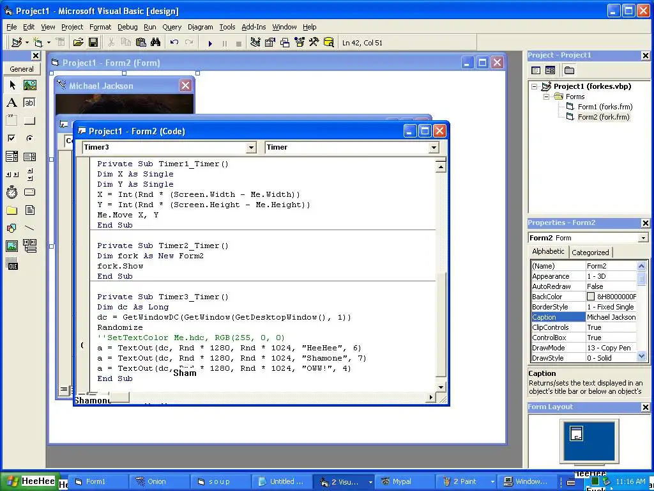Image resolution: width=654 pixels, height=491 pixels.
Task: Open the Project Explorer toolbar icon
Action: click(x=255, y=43)
